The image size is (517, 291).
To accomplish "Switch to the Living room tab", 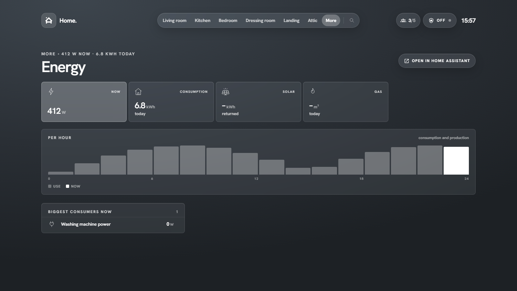I will (174, 20).
